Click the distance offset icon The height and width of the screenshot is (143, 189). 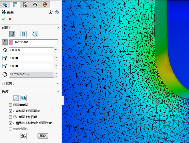[5, 50]
